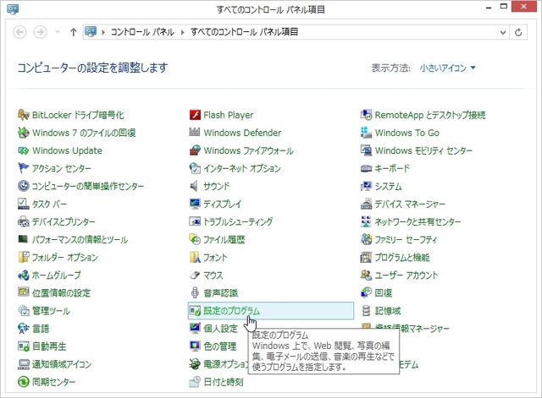This screenshot has height=398, width=542.
Task: Click the ファミリー セーフティ icon
Action: (366, 239)
